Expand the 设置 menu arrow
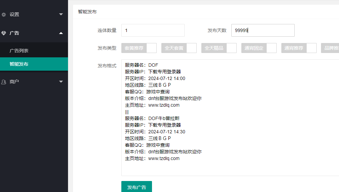 tap(61, 14)
